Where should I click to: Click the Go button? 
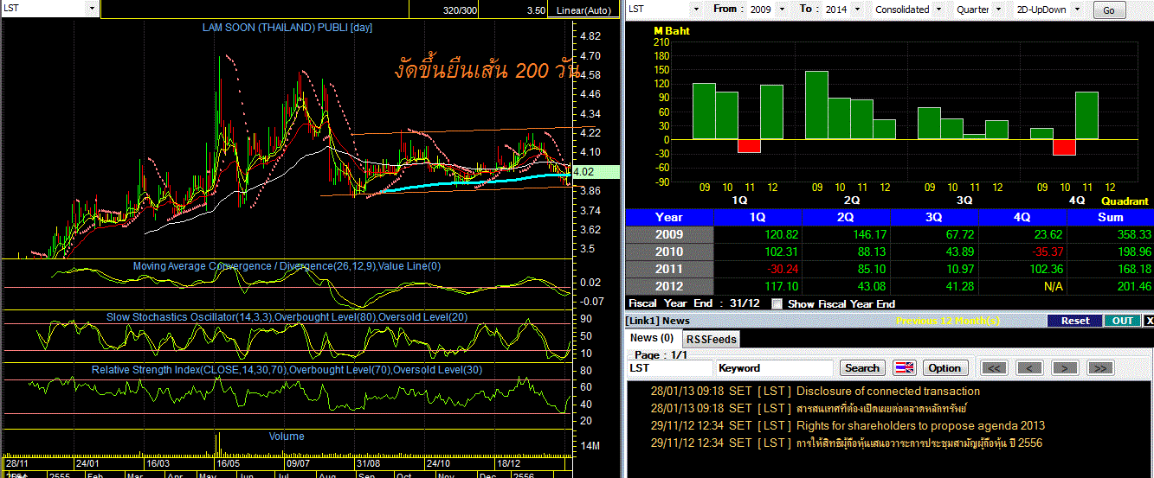click(x=1109, y=10)
